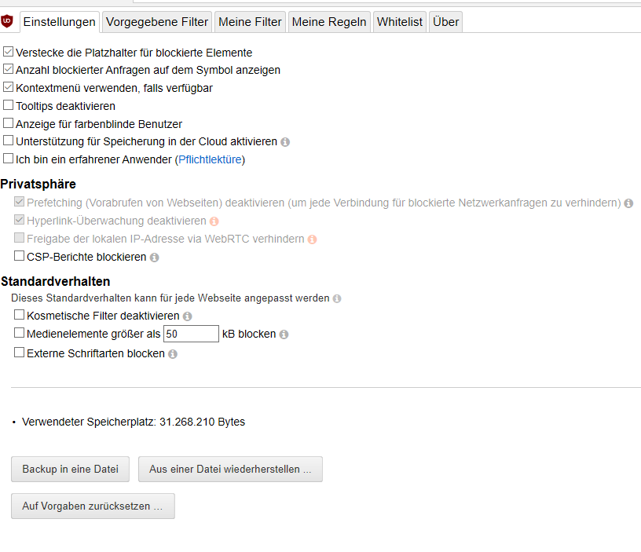Open the Pflichtlektüre link
The image size is (641, 552).
click(x=210, y=159)
